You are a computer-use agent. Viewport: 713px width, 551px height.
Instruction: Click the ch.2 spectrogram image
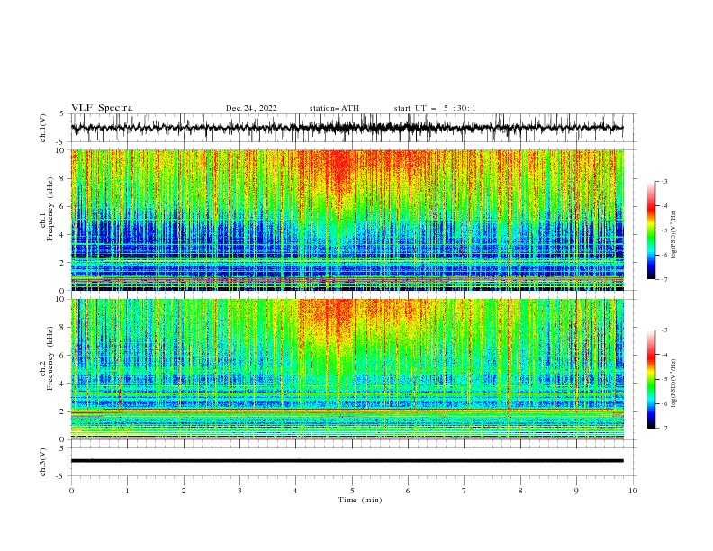pyautogui.click(x=347, y=369)
